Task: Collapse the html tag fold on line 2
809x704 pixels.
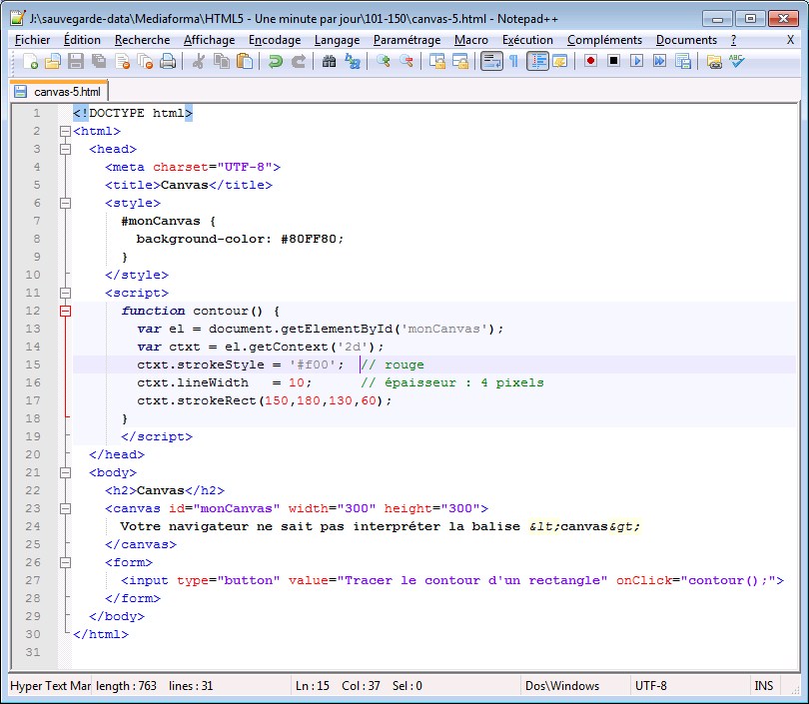Action: (x=66, y=131)
